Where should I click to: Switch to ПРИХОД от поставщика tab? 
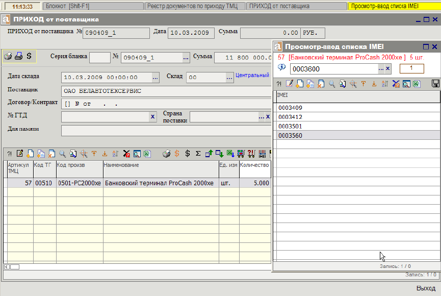[297, 6]
